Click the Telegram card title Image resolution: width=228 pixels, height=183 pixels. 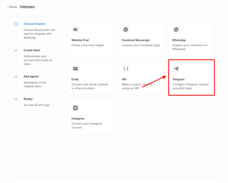[178, 79]
